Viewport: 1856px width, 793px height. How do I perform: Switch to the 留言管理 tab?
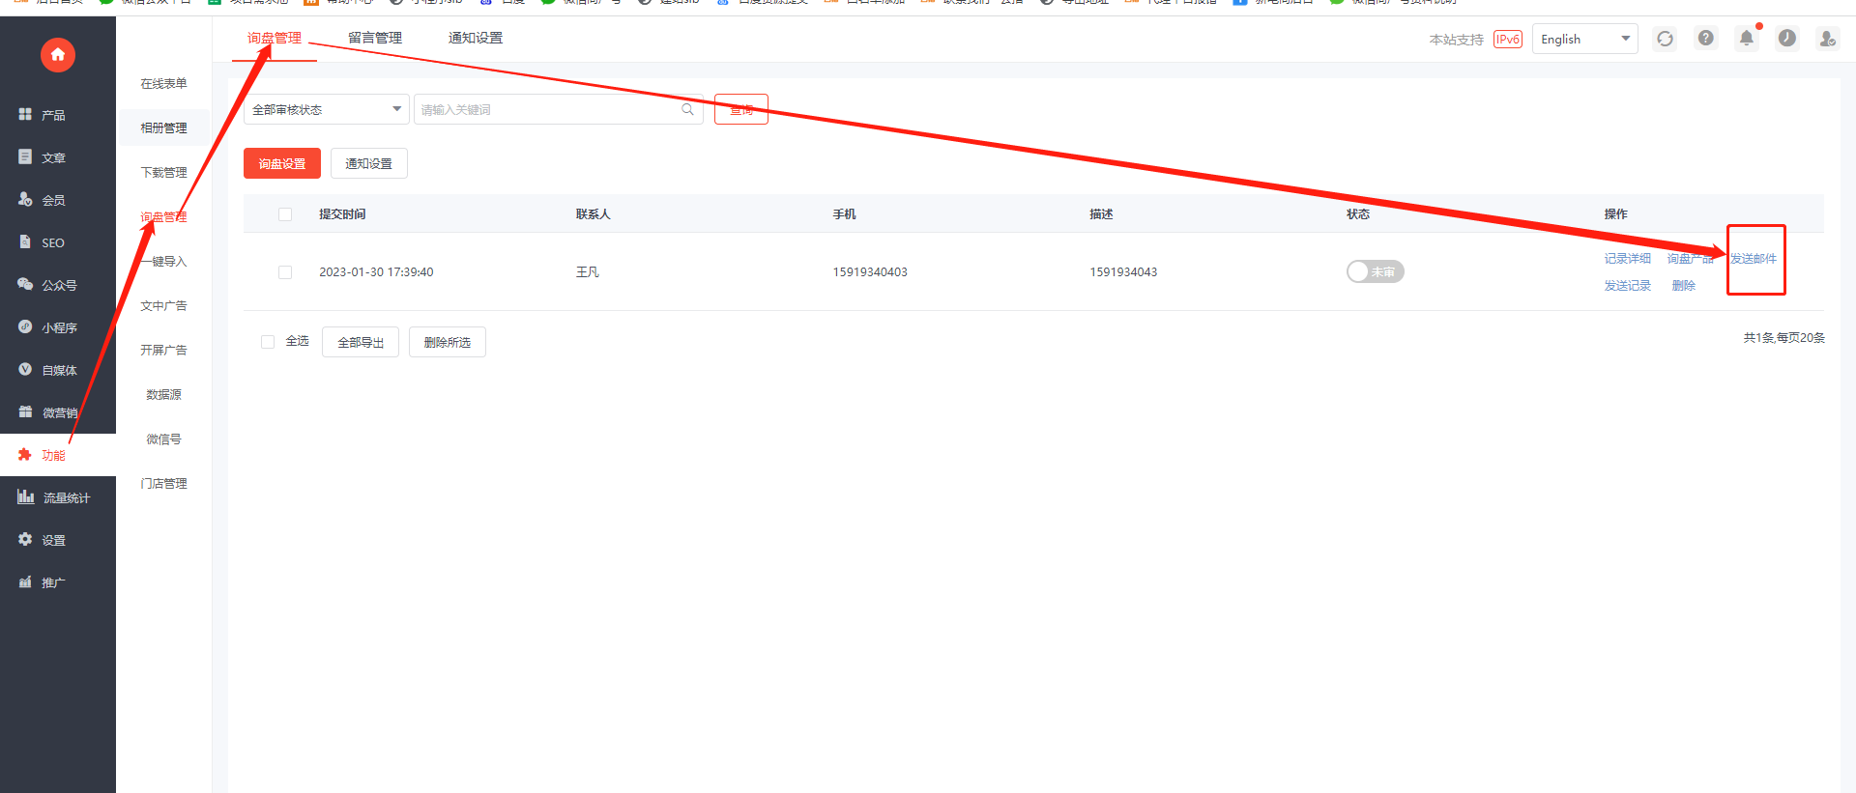tap(375, 38)
